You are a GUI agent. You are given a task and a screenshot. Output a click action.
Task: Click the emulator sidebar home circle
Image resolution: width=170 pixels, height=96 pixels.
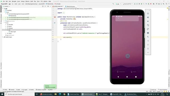(148, 45)
